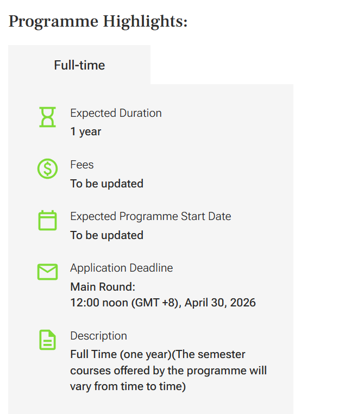Image resolution: width=345 pixels, height=414 pixels.
Task: Click the courses offered by the programme line
Action: point(168,371)
